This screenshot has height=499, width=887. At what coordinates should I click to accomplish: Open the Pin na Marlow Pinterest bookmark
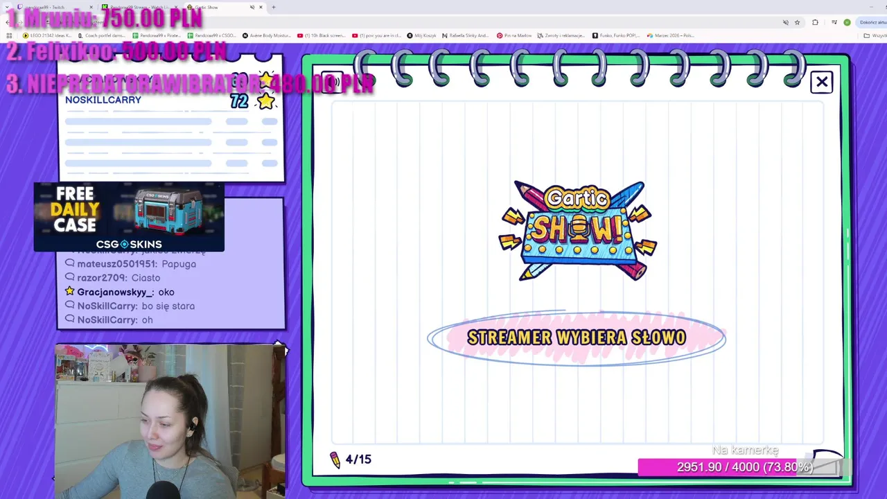point(515,35)
